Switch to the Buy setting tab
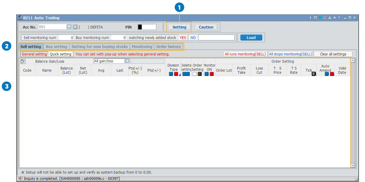Viewport: 365px width, 182px height. 56,47
